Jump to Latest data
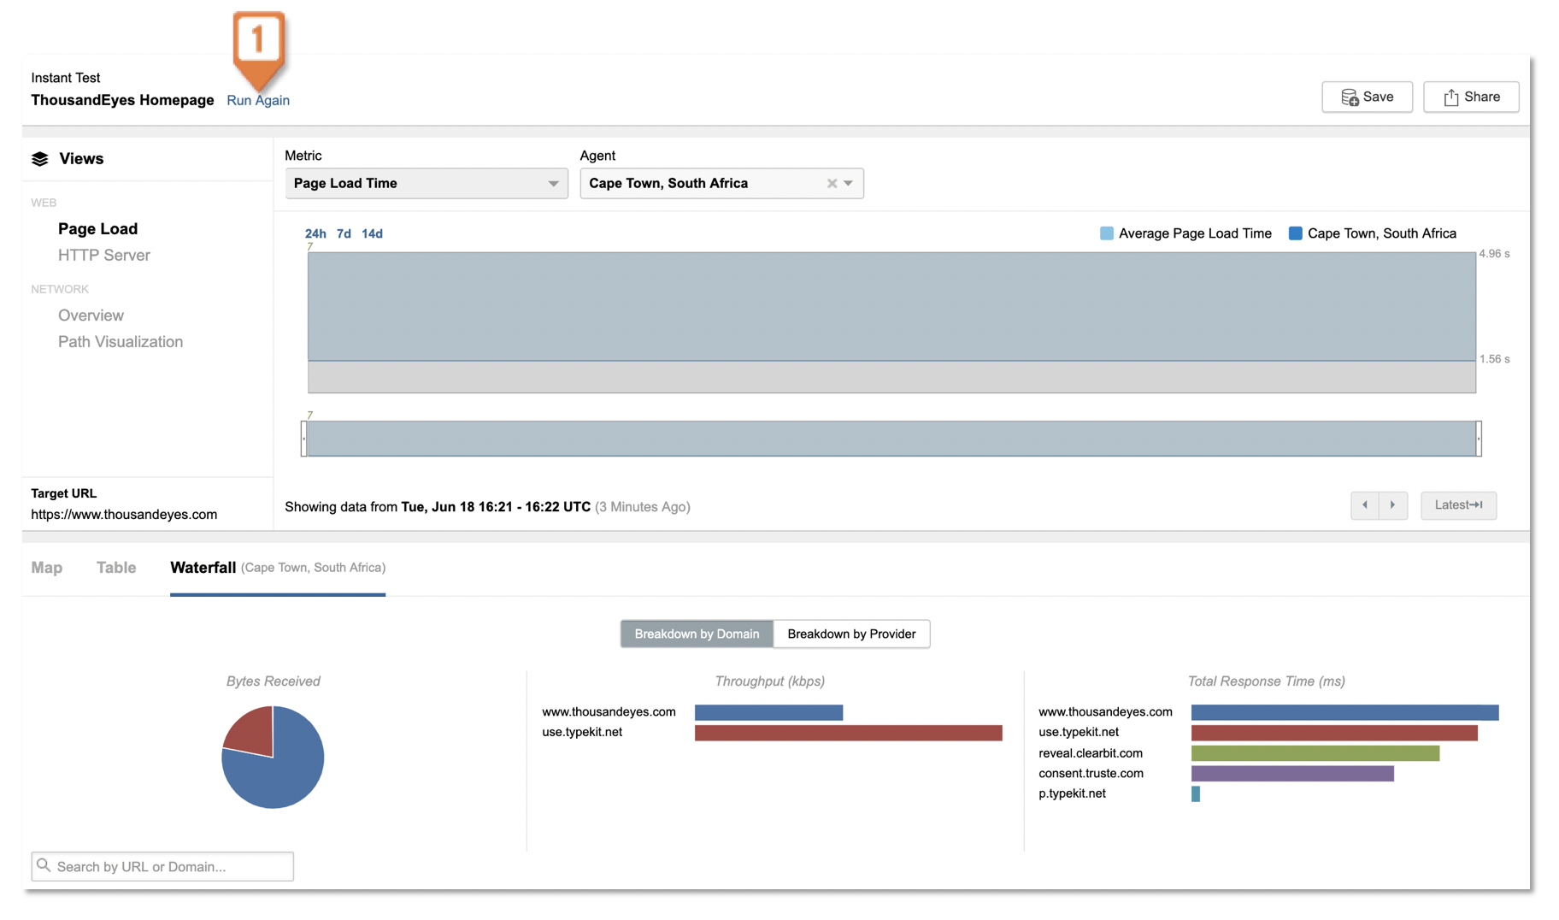The image size is (1559, 920). coord(1458,505)
